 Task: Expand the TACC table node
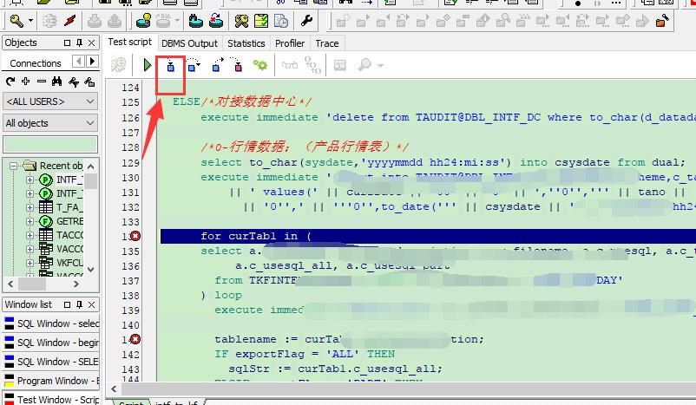[30, 235]
